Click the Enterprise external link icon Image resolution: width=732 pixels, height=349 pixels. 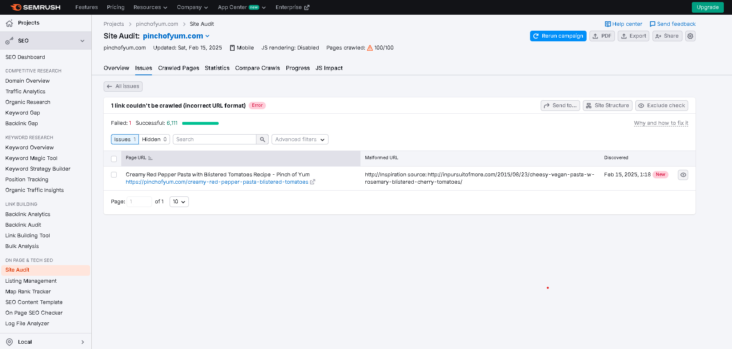[x=307, y=7]
